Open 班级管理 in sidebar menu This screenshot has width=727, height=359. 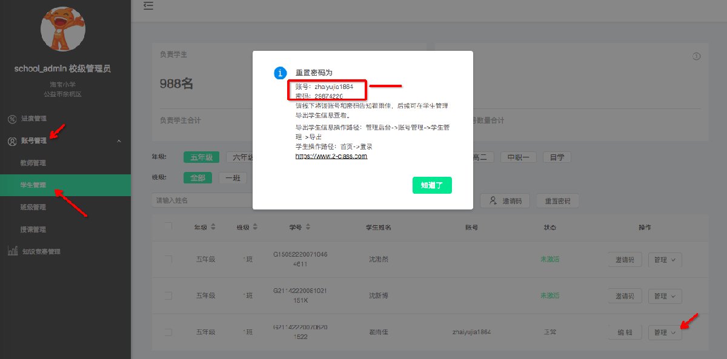tap(33, 207)
